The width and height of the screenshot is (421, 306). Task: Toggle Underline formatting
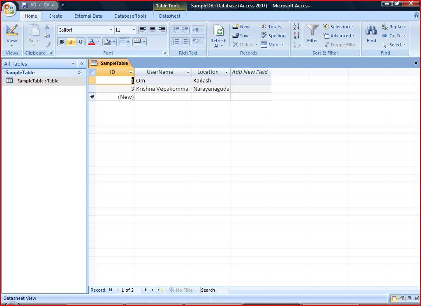[x=81, y=41]
